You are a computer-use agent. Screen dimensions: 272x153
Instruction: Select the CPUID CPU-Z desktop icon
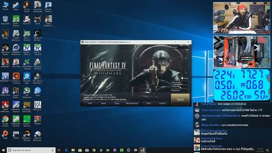pos(6,92)
